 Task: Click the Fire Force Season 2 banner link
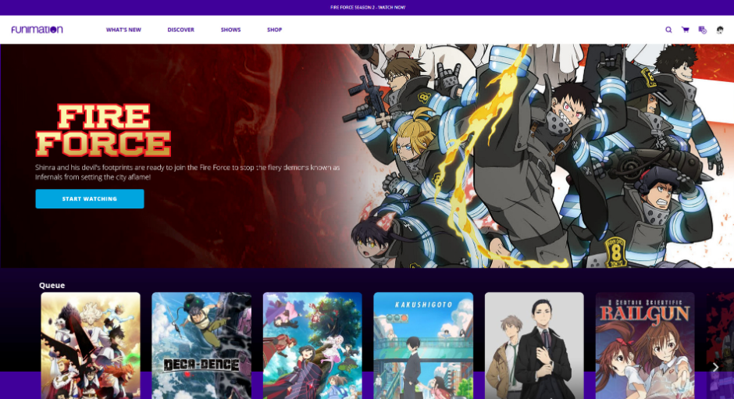point(368,8)
